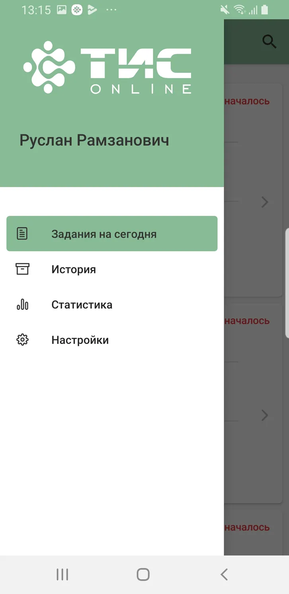Image resolution: width=289 pixels, height=594 pixels.
Task: Tap Android back button
Action: click(224, 574)
